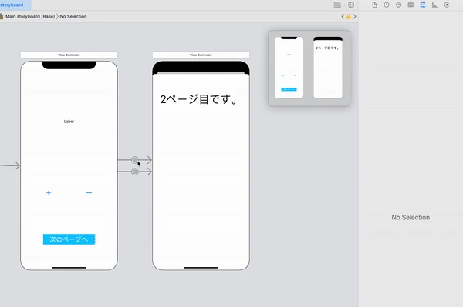Go to previous issue arrow

343,16
